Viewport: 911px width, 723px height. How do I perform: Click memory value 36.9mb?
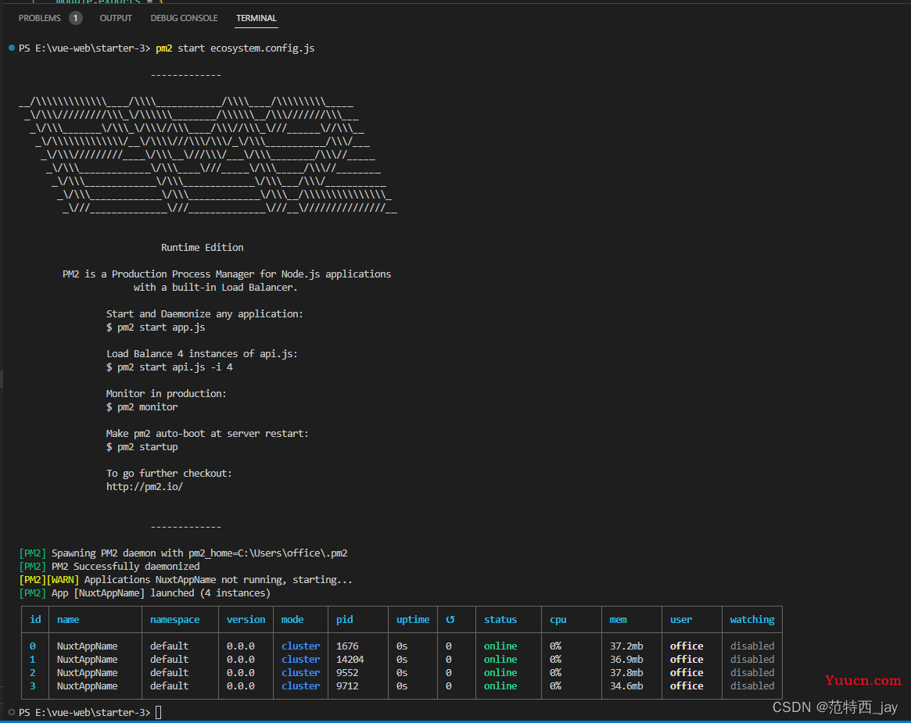[x=626, y=659]
